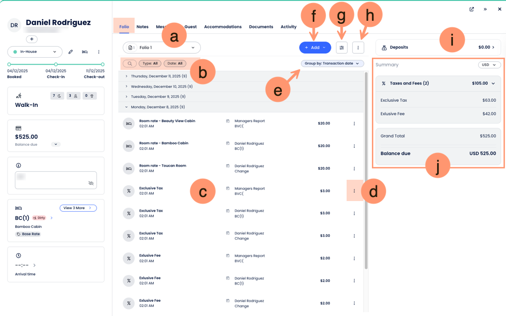Click the blue Add button
Image resolution: width=506 pixels, height=316 pixels.
[x=315, y=48]
